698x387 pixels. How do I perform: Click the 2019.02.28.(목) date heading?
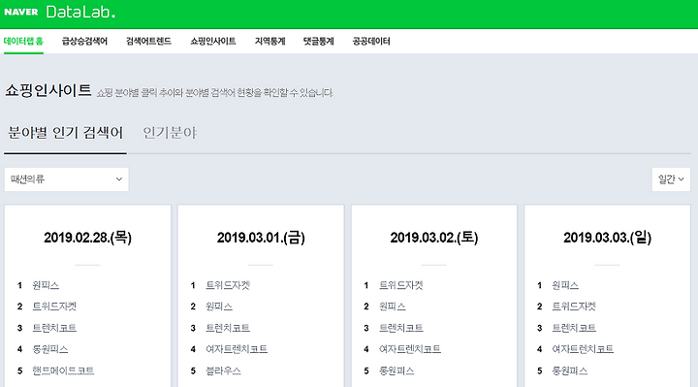[x=87, y=238]
